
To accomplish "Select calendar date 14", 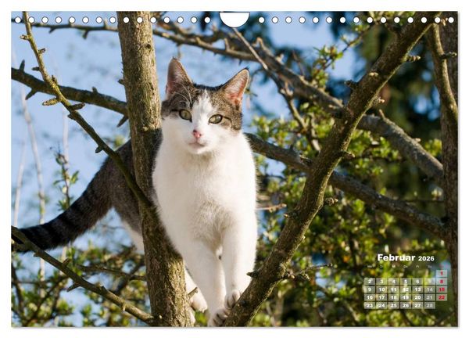I will (x=429, y=289).
